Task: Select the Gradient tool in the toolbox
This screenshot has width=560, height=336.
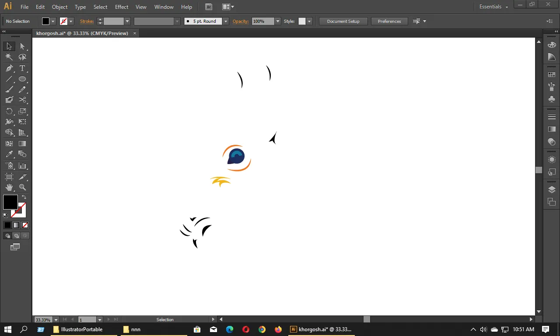Action: pyautogui.click(x=22, y=143)
